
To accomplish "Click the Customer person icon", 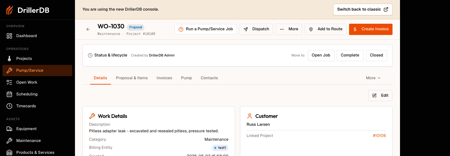I will pos(250,116).
